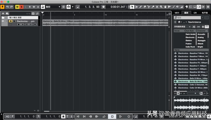Toggle global Mute M button

17,7
